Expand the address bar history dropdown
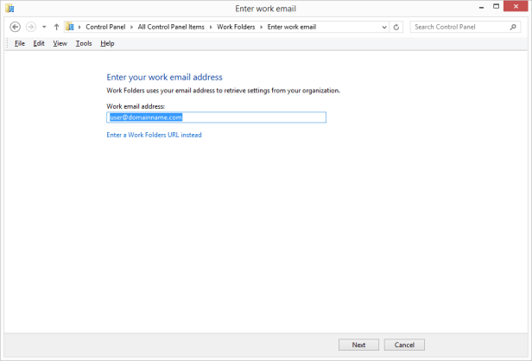The width and height of the screenshot is (532, 361). [x=384, y=27]
